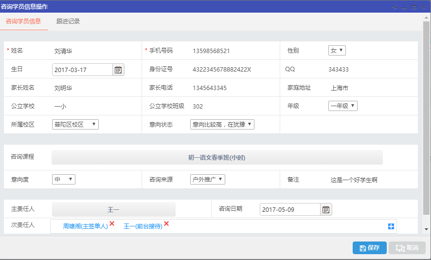
Task: Select the 初一语文春季班(小时) course button
Action: pyautogui.click(x=217, y=157)
